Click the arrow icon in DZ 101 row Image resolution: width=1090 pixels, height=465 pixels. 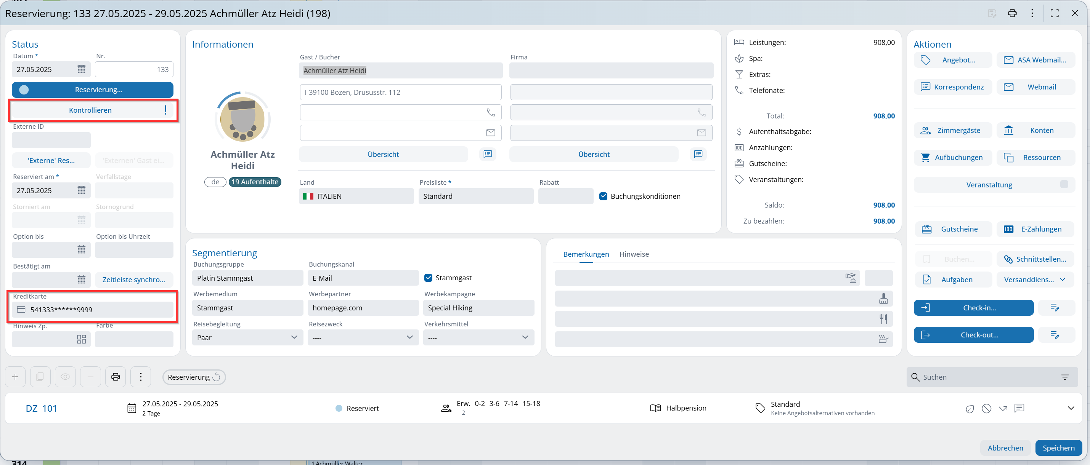tap(1003, 408)
